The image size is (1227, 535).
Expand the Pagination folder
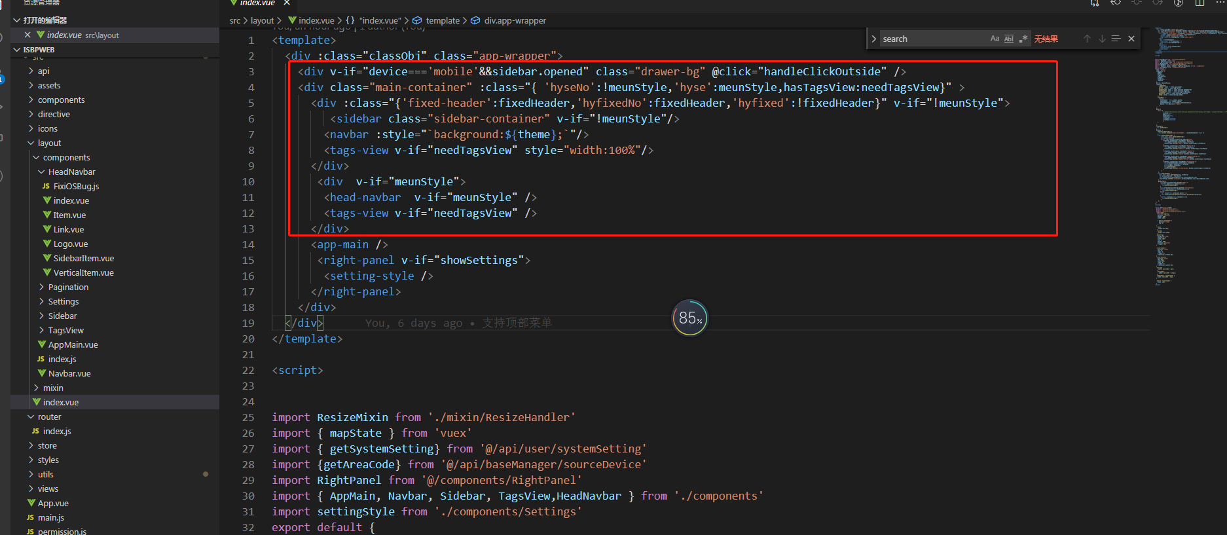tap(41, 287)
